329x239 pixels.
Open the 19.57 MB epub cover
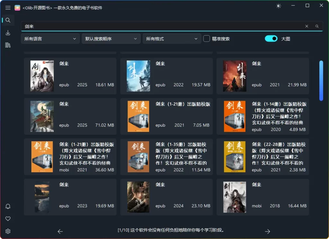[138, 76]
